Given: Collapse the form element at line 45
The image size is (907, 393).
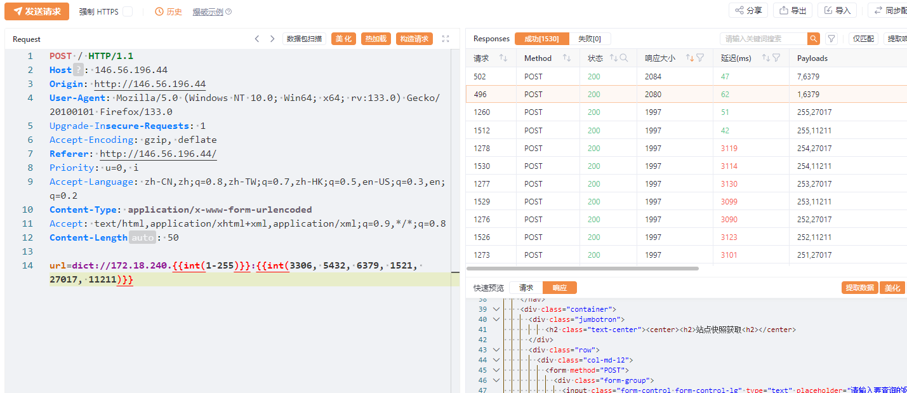Looking at the screenshot, I should coord(496,370).
